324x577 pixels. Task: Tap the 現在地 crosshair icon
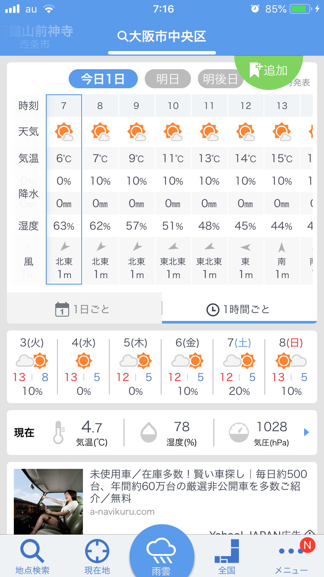(x=97, y=552)
